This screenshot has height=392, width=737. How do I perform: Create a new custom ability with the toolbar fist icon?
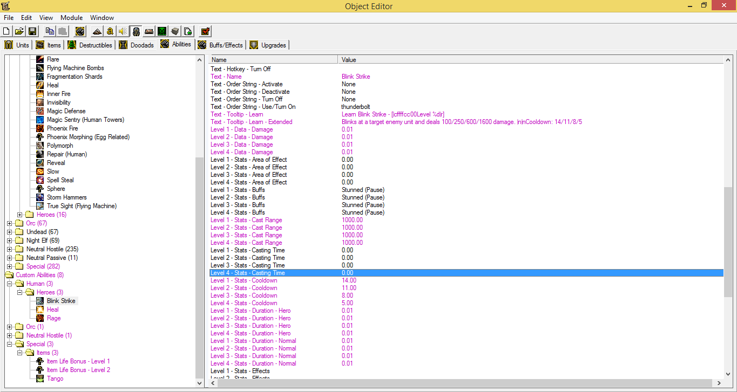point(80,31)
